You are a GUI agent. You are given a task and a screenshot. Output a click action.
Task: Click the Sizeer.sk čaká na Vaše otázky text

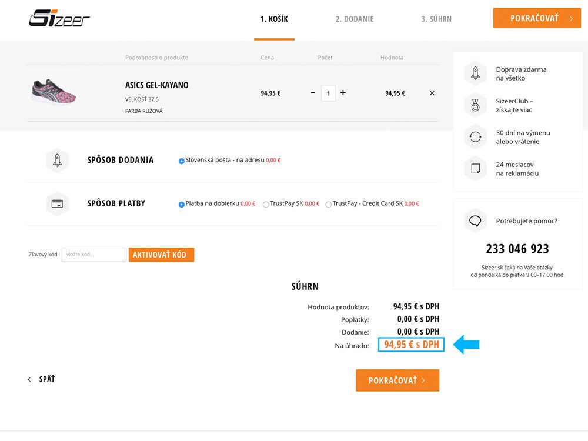(517, 268)
